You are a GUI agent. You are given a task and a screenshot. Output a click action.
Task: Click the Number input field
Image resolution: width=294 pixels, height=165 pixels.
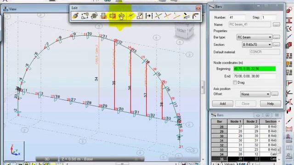tap(237, 17)
